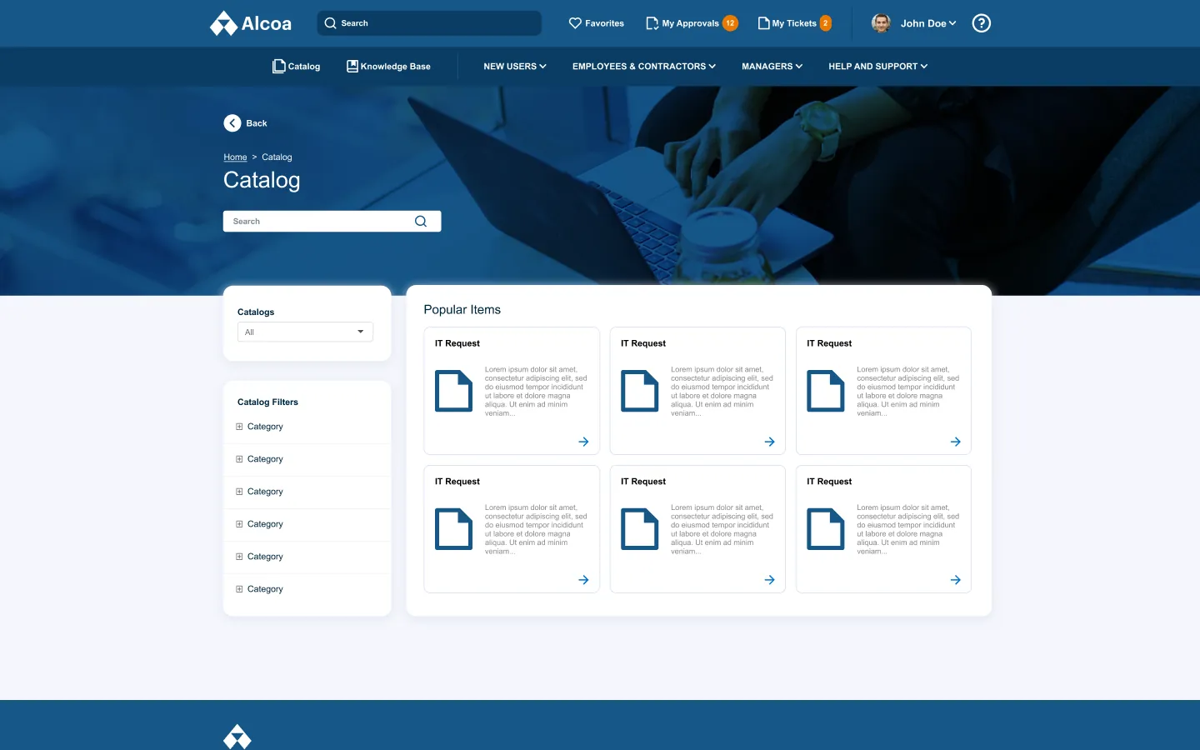Click the arrow on the top-middle IT Request card

(770, 442)
